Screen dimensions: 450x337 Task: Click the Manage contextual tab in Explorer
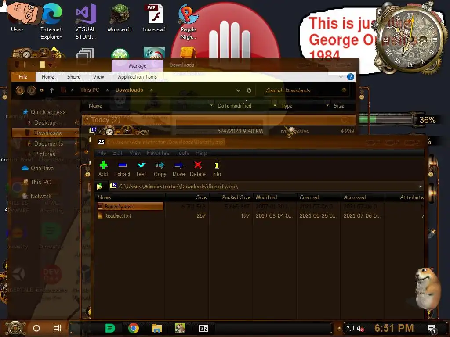click(138, 66)
